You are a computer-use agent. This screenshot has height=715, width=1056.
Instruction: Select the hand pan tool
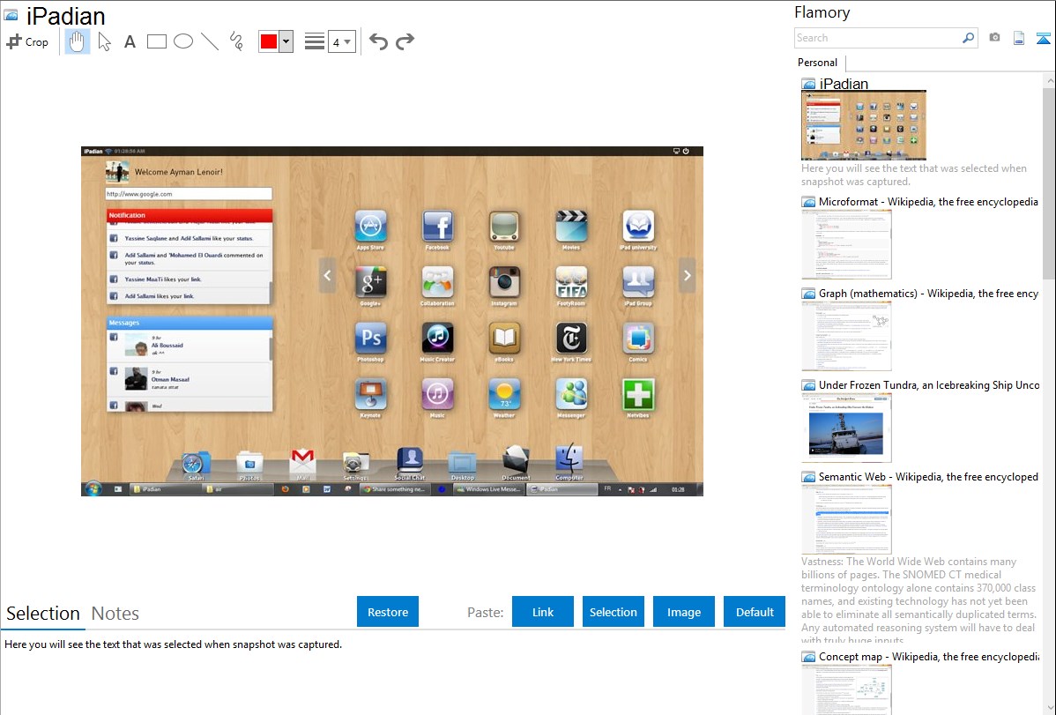77,41
